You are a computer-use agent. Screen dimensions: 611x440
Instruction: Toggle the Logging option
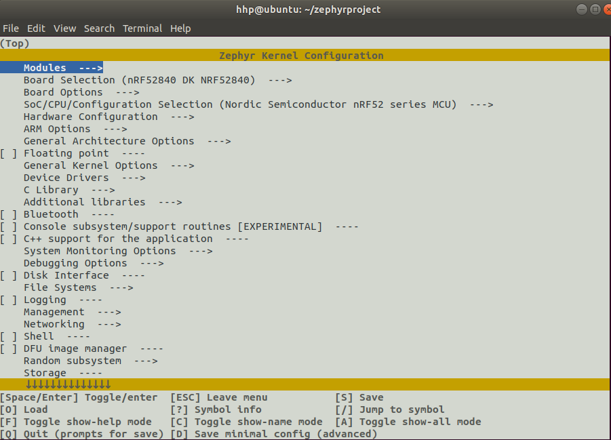coord(9,299)
